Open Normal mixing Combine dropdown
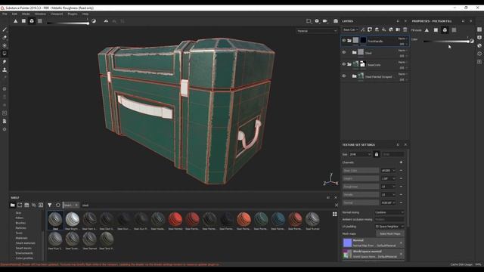Image resolution: width=484 pixels, height=272 pixels. (x=389, y=212)
